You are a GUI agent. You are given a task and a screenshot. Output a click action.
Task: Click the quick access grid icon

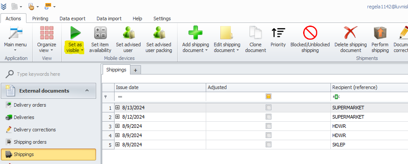tap(15, 6)
